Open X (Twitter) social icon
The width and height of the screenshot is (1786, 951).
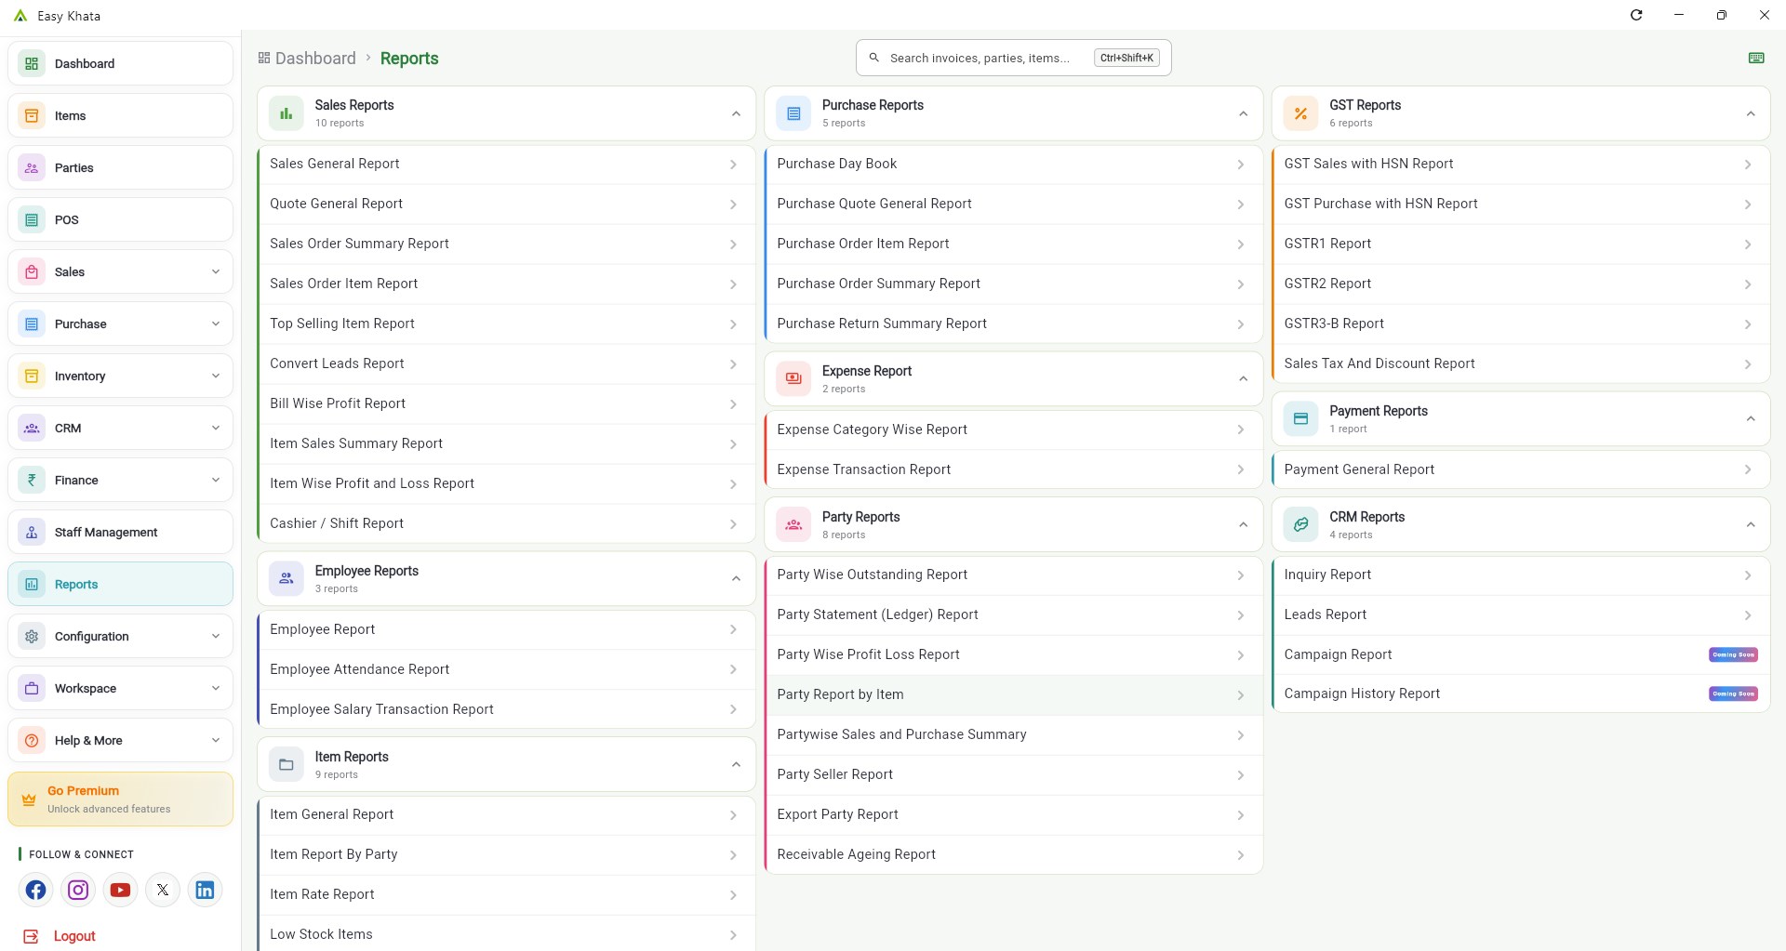point(163,890)
